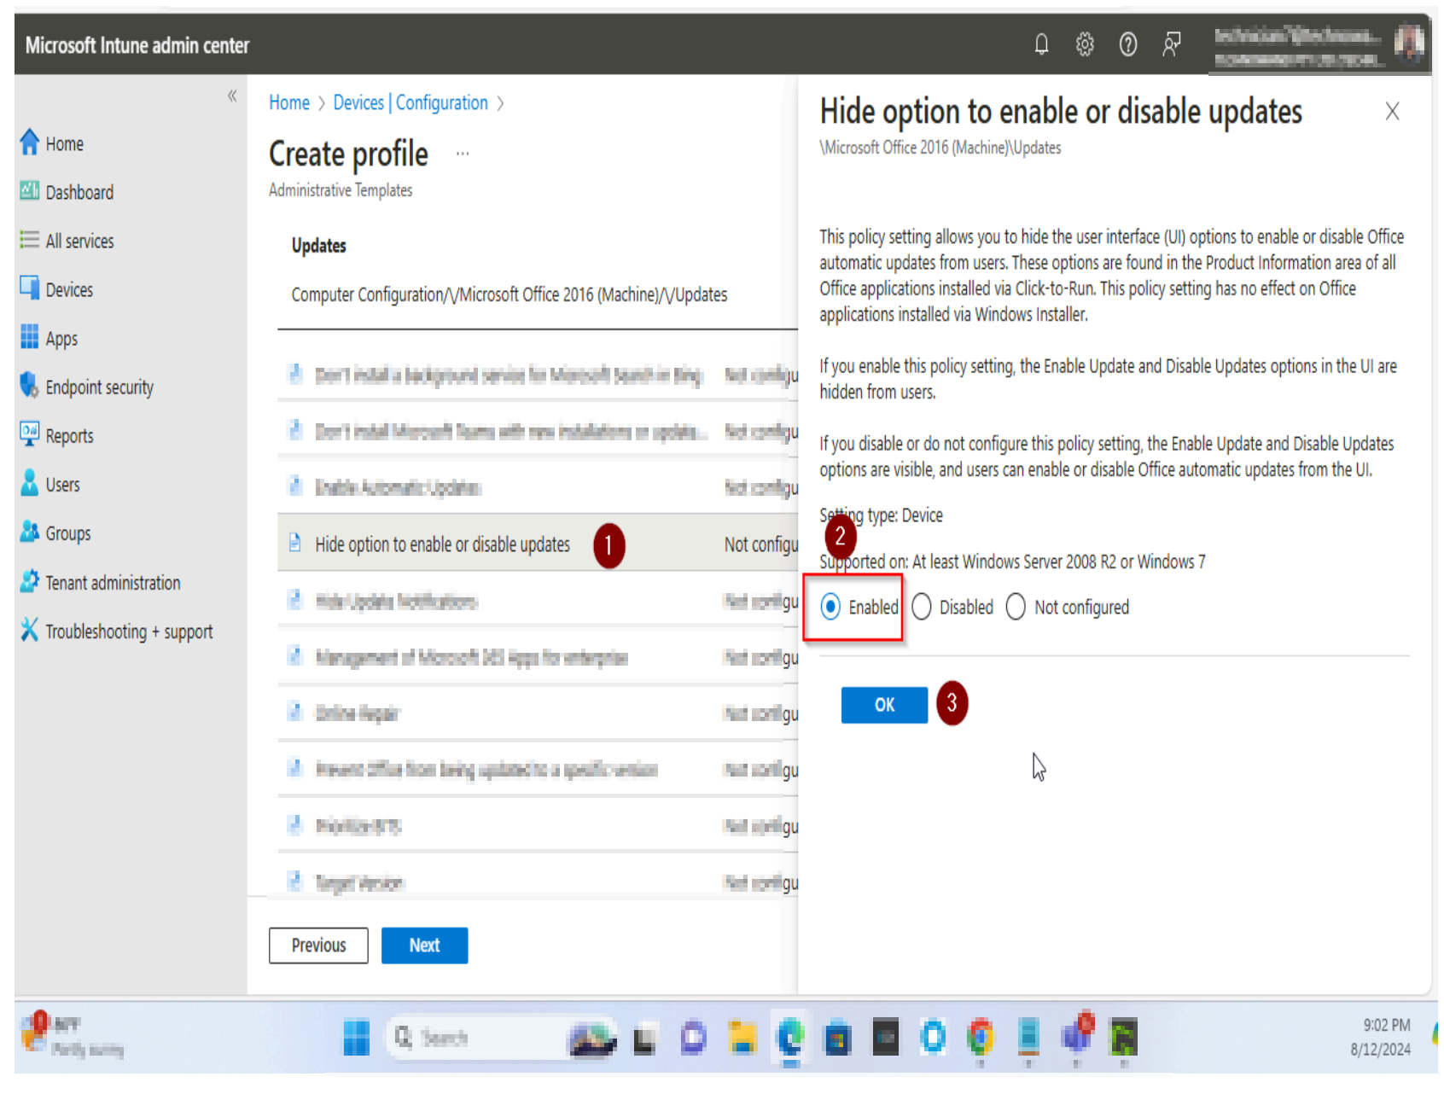
Task: Select the Enabled radio button
Action: tap(830, 607)
